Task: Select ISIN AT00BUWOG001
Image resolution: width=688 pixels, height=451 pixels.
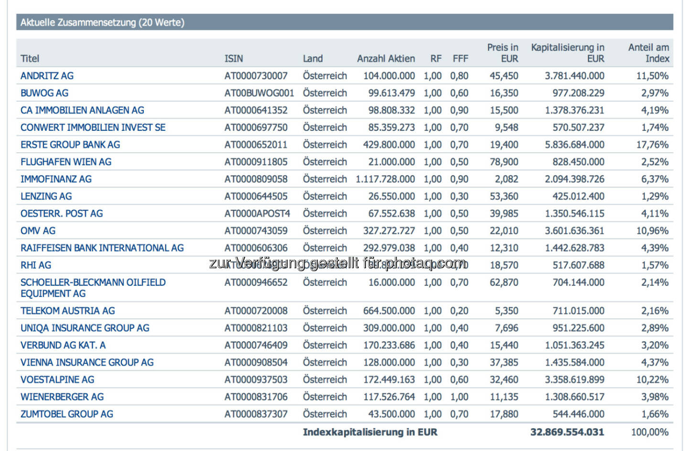Action: click(259, 93)
